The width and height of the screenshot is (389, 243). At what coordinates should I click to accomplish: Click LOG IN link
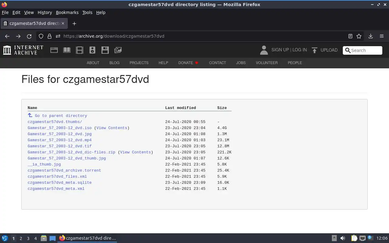(x=299, y=50)
